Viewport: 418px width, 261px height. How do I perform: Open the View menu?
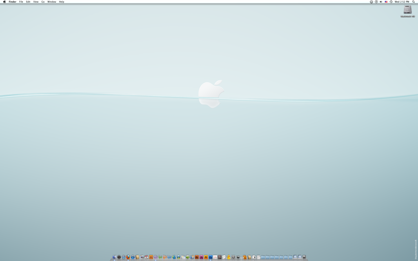tap(36, 2)
